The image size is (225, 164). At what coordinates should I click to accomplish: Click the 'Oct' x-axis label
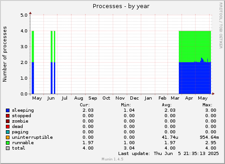(106, 98)
